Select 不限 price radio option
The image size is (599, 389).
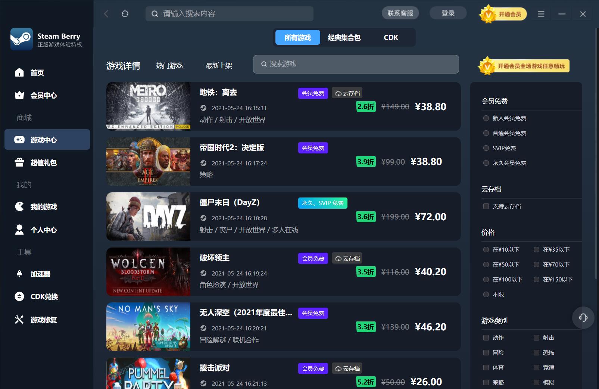(x=486, y=294)
